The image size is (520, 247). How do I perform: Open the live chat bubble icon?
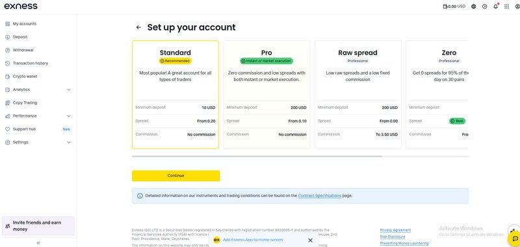point(514,239)
